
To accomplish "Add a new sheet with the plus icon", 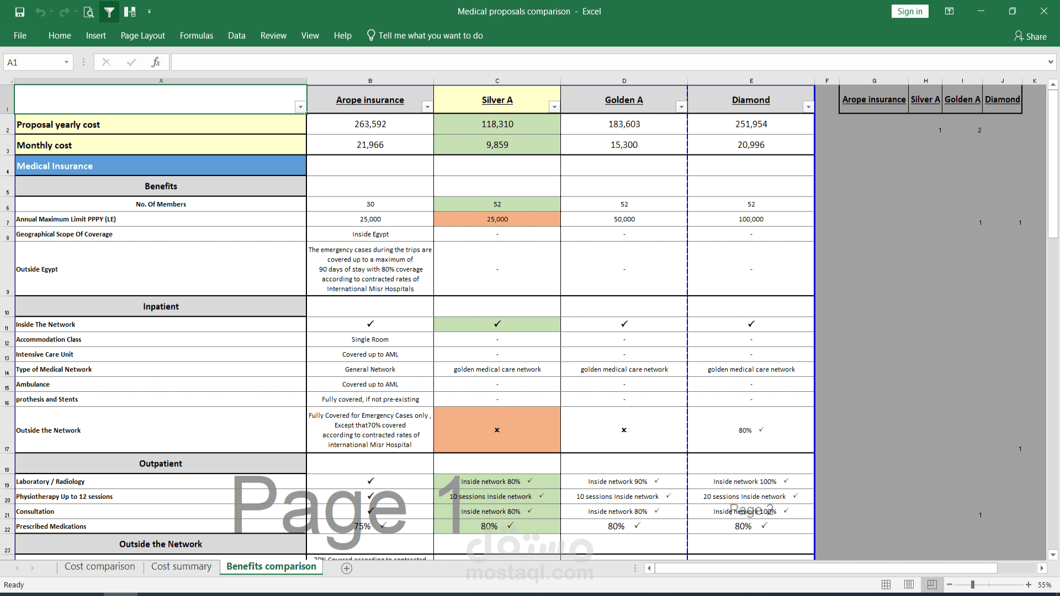I will (x=347, y=568).
